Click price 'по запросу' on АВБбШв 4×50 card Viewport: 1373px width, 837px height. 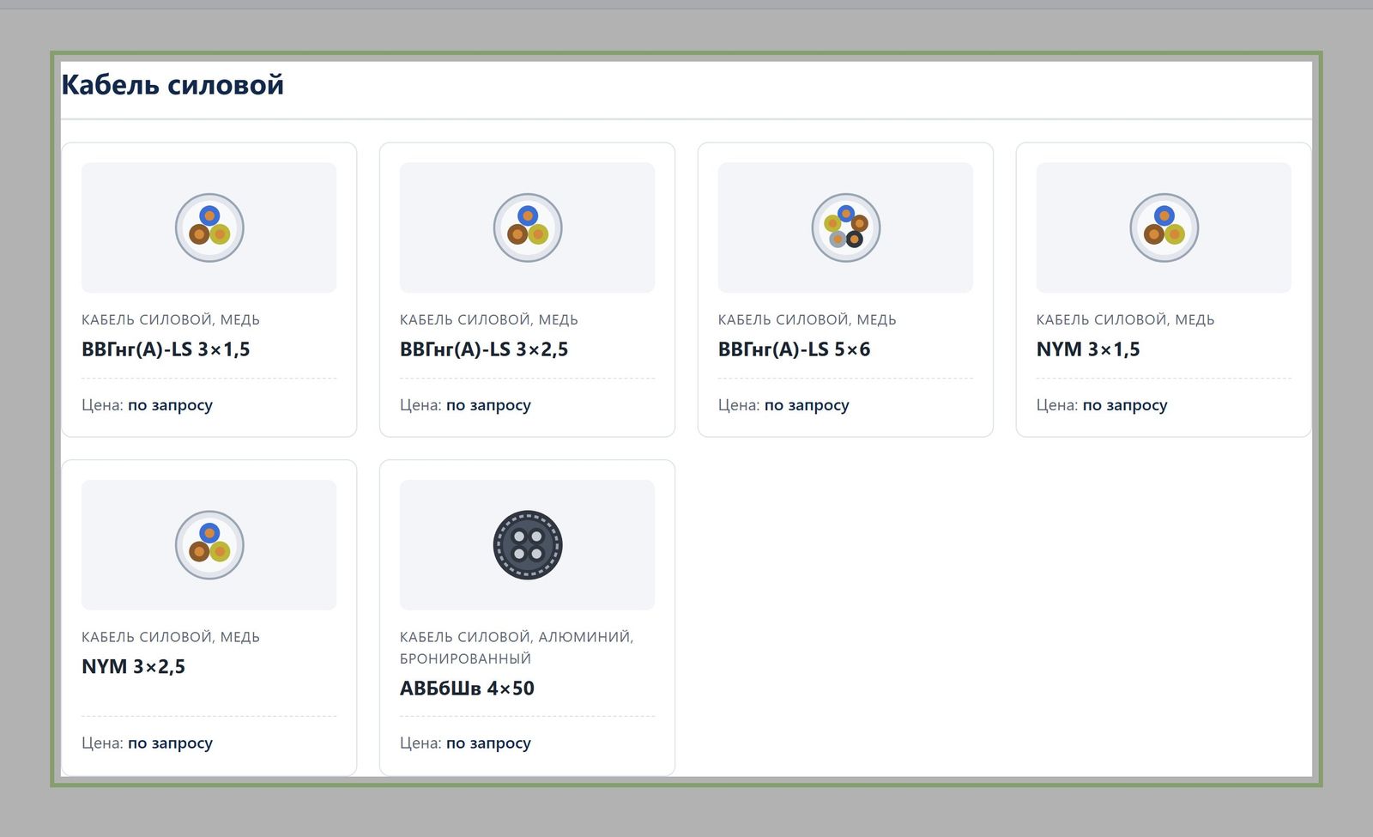point(488,743)
